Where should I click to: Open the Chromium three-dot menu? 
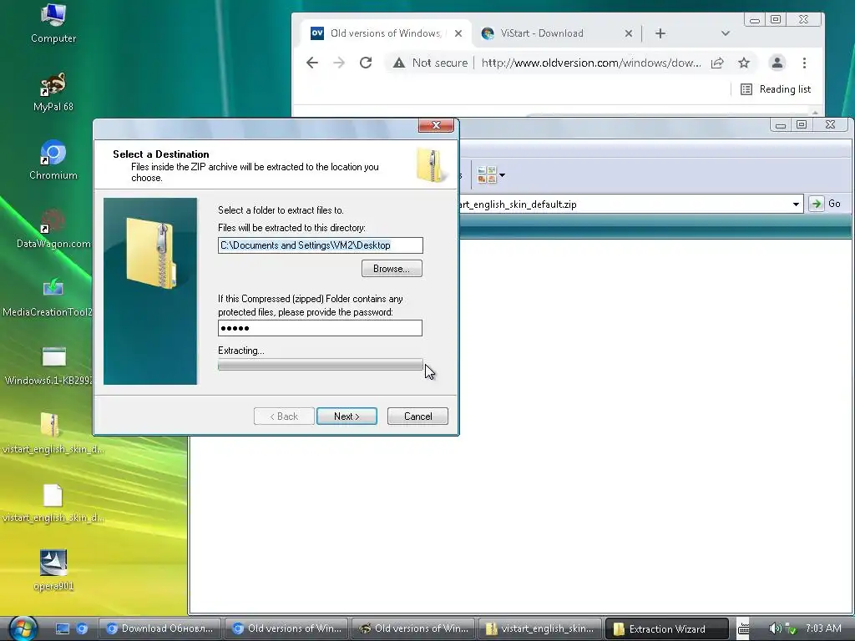pos(804,63)
